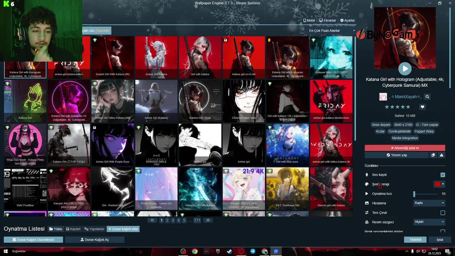Go to results page 771
455x256 pixels.
click(x=197, y=220)
